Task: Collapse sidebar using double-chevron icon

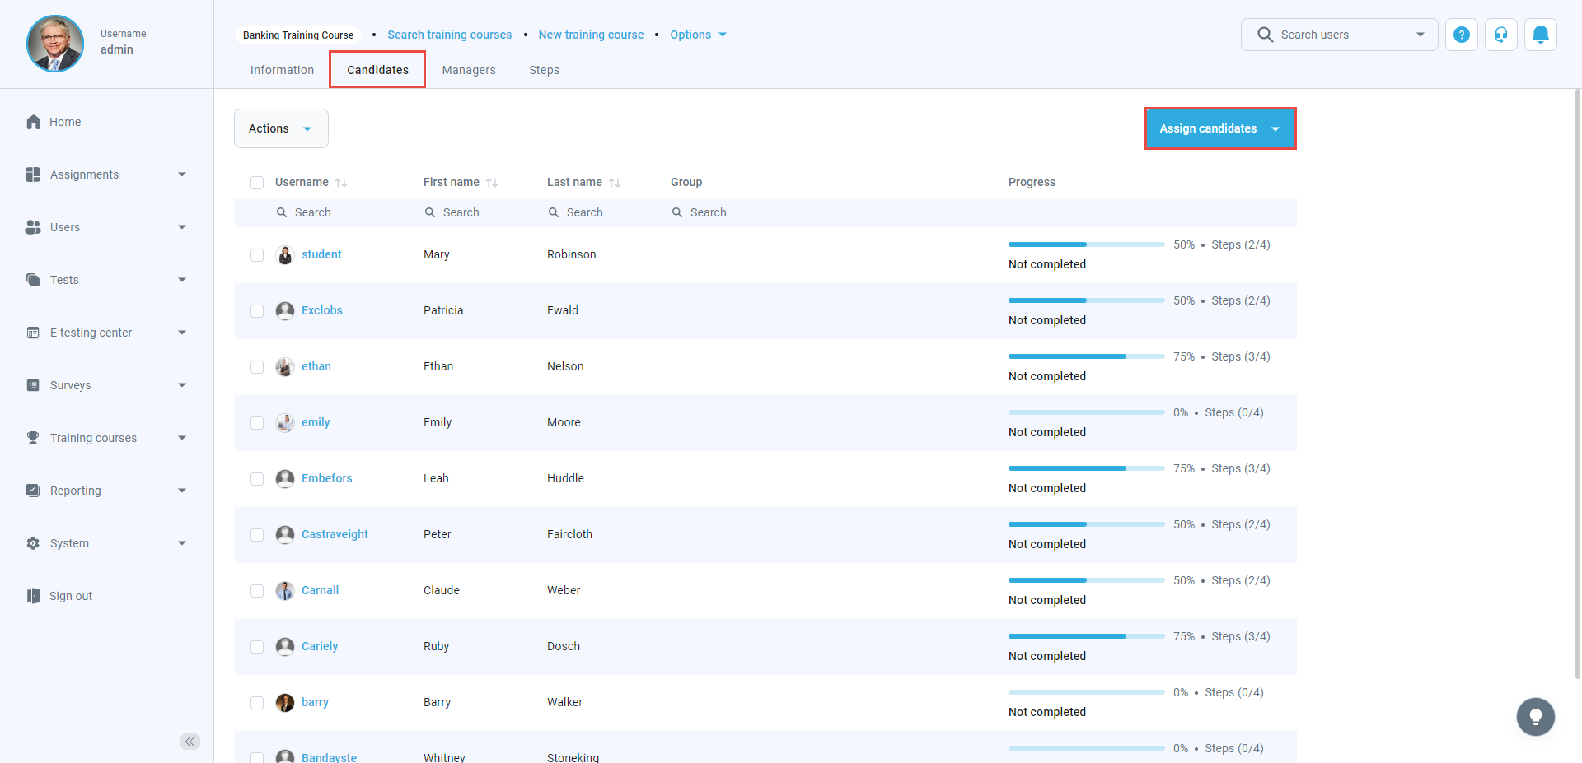Action: (190, 742)
